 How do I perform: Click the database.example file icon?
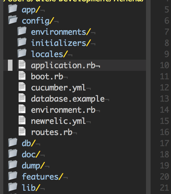coord(22,98)
